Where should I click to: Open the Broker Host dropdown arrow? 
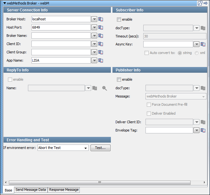pyautogui.click(x=94, y=19)
